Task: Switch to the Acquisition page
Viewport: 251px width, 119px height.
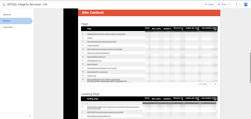Action: coord(8,27)
